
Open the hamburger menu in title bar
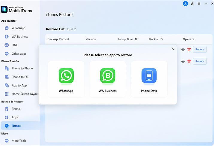(199, 4)
